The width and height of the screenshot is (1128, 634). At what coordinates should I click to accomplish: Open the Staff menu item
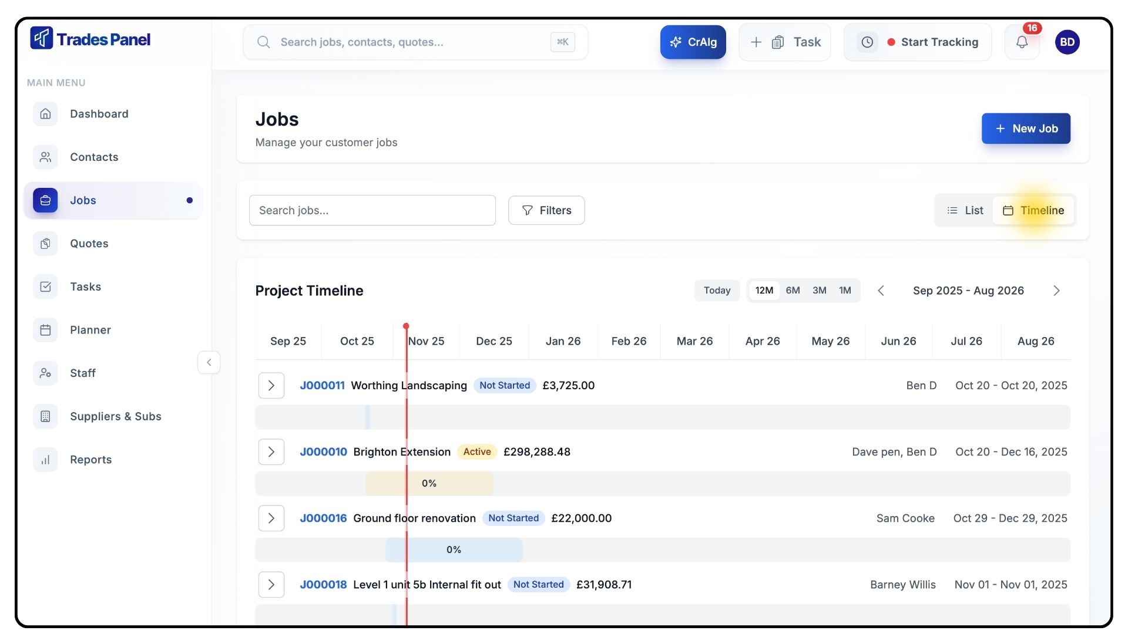(x=82, y=373)
